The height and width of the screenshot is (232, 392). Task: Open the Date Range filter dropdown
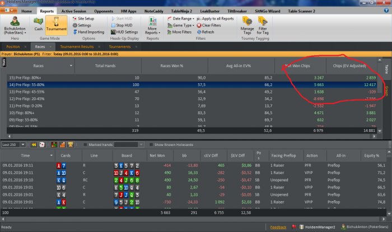point(180,18)
